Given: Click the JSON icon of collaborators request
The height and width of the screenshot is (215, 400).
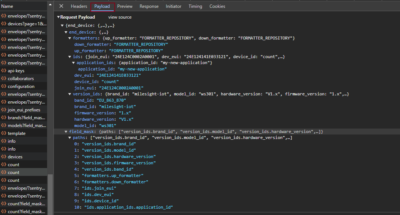Looking at the screenshot, I should 4,78.
